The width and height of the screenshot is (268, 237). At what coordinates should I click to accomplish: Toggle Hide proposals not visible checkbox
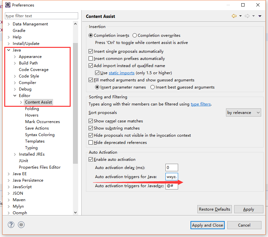[x=91, y=135]
